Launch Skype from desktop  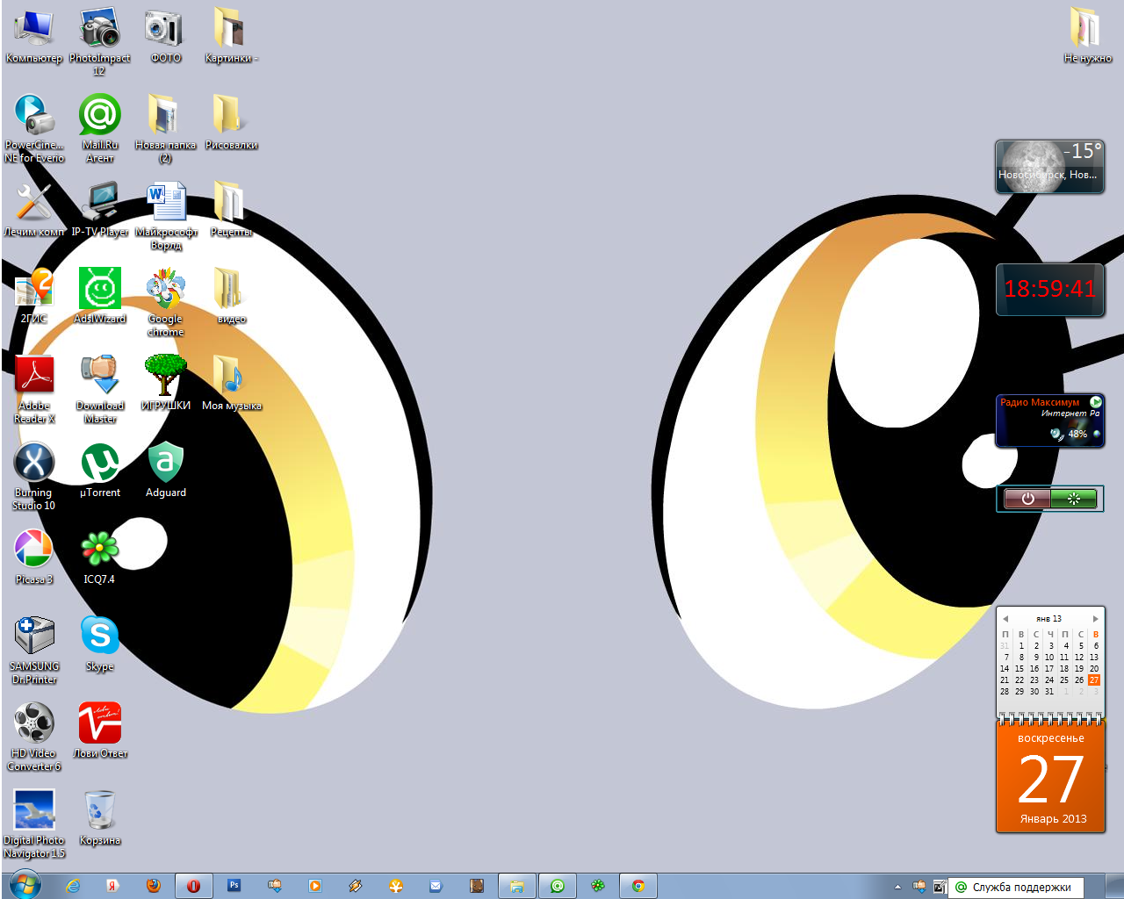(x=99, y=644)
